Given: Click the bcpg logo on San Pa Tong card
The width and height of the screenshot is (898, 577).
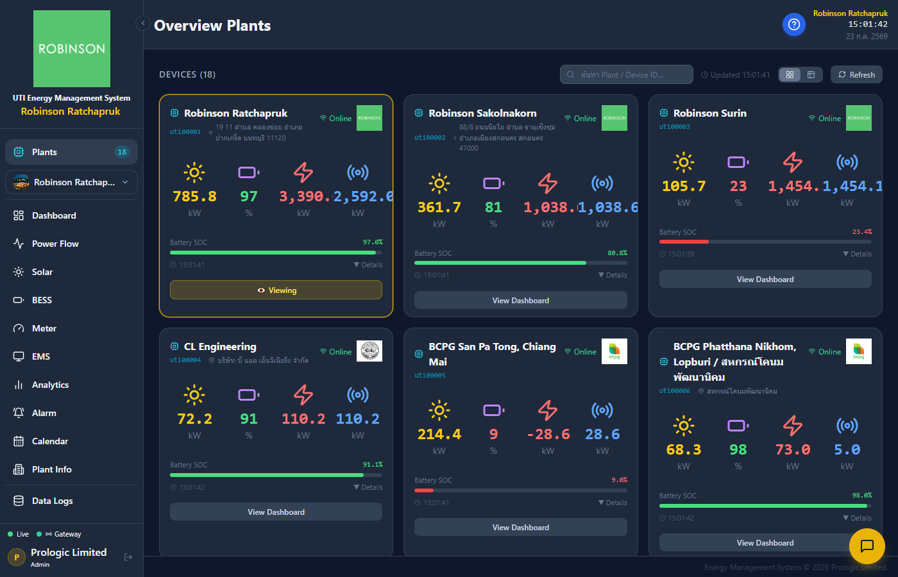Looking at the screenshot, I should coord(614,351).
